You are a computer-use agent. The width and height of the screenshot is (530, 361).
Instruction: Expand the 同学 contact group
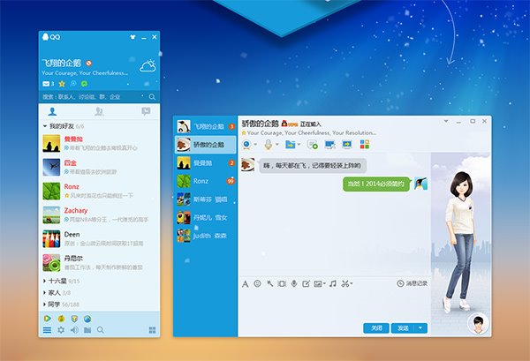point(45,305)
